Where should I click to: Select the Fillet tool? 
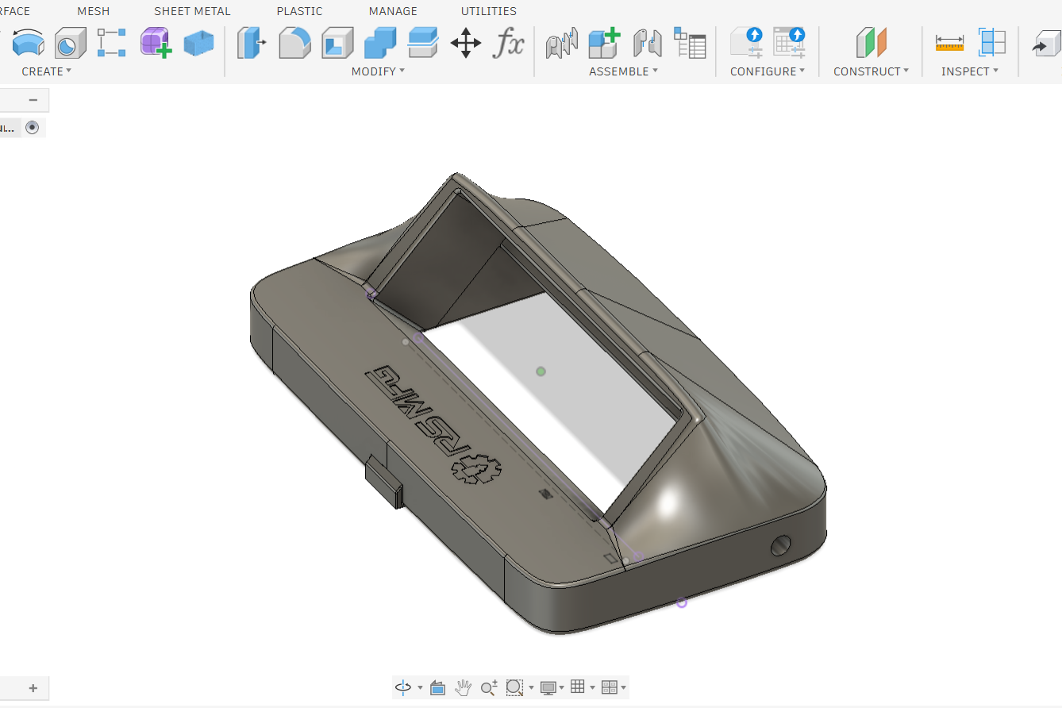click(294, 45)
